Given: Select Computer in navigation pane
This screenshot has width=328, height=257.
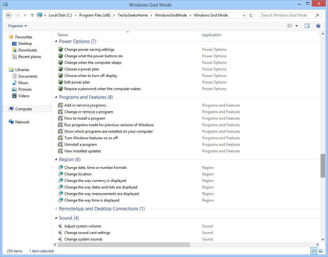Looking at the screenshot, I should pyautogui.click(x=27, y=109).
